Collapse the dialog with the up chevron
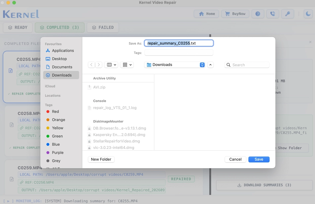The image size is (315, 204). 210,65
